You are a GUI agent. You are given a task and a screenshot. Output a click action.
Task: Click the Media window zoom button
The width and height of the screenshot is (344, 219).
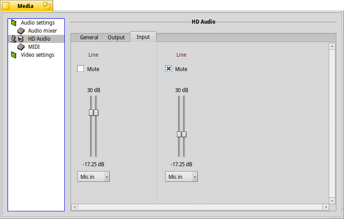point(47,6)
